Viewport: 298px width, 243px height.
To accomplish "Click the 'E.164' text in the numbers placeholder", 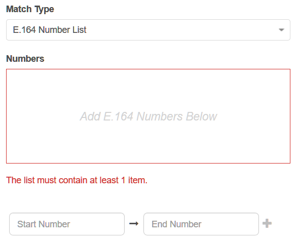I will [x=118, y=116].
